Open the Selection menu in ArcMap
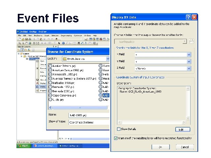Image resolution: width=211 pixels, height=158 pixels. coord(55,36)
